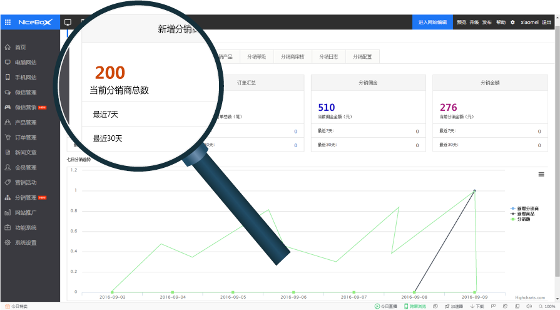Click the 发布 publish link
560x310 pixels.
click(487, 23)
